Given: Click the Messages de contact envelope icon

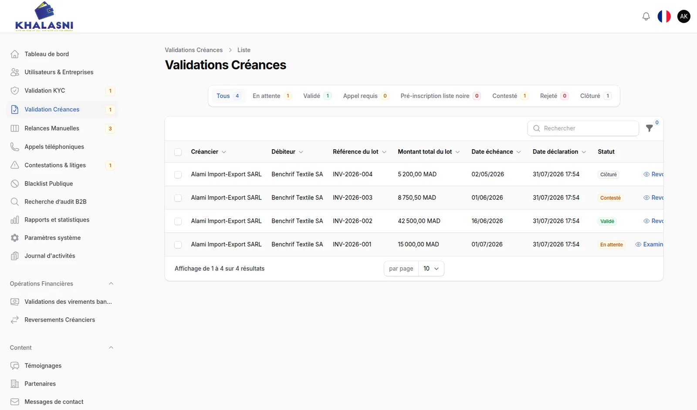Looking at the screenshot, I should click(15, 402).
